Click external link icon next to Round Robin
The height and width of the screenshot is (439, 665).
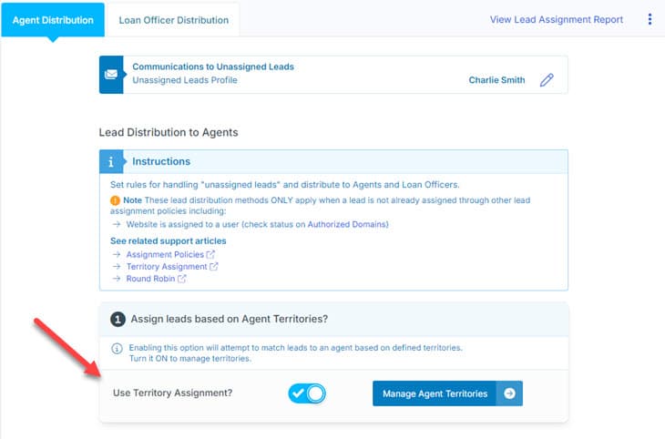point(182,279)
